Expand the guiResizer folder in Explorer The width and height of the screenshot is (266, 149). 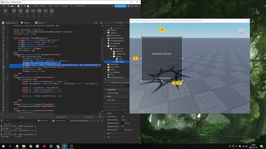coord(111,51)
